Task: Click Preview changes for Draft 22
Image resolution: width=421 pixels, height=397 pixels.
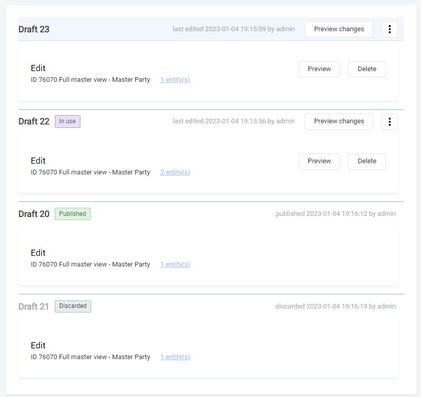Action: (339, 121)
